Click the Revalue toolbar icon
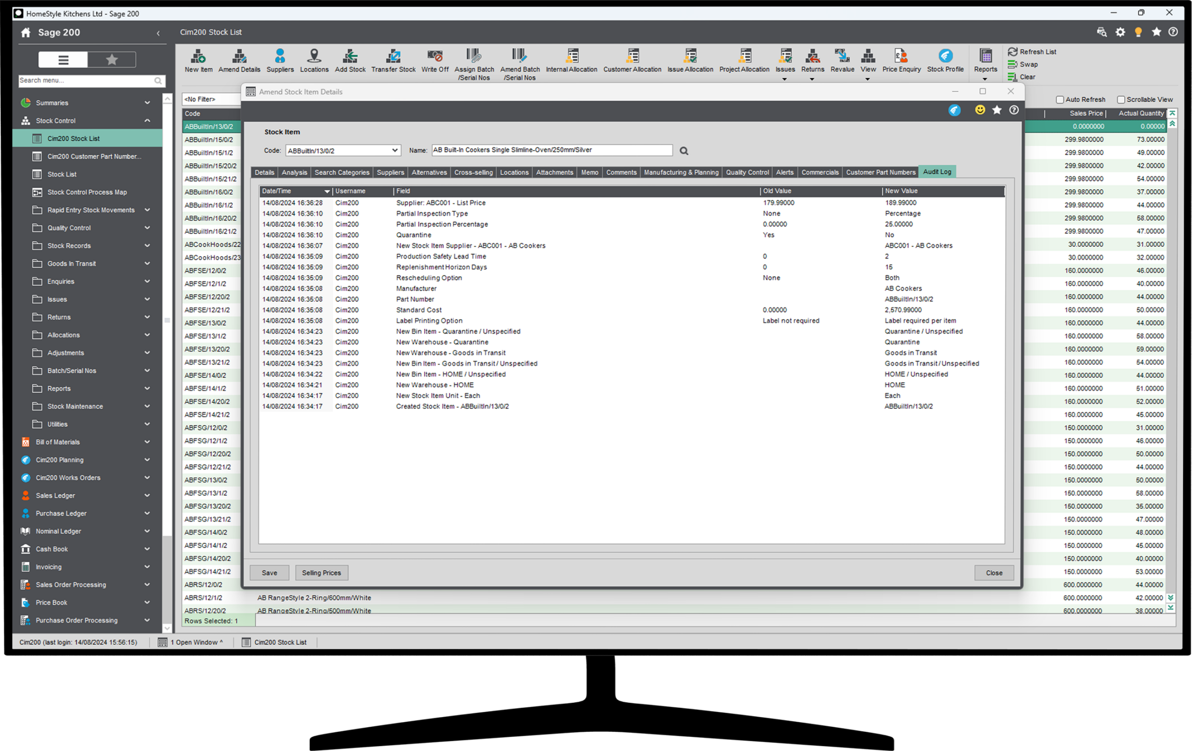Viewport: 1192px width, 751px height. click(842, 56)
